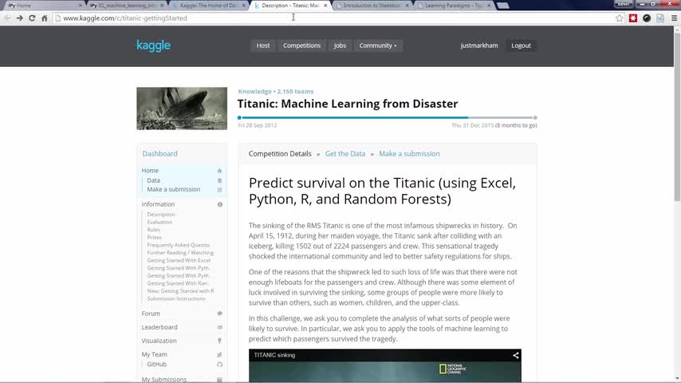Switch to the 01_machine_learning tab
681x383 pixels.
coord(126,6)
